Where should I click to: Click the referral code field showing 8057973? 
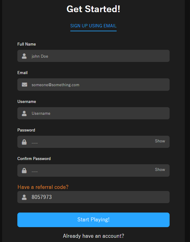[x=93, y=197]
